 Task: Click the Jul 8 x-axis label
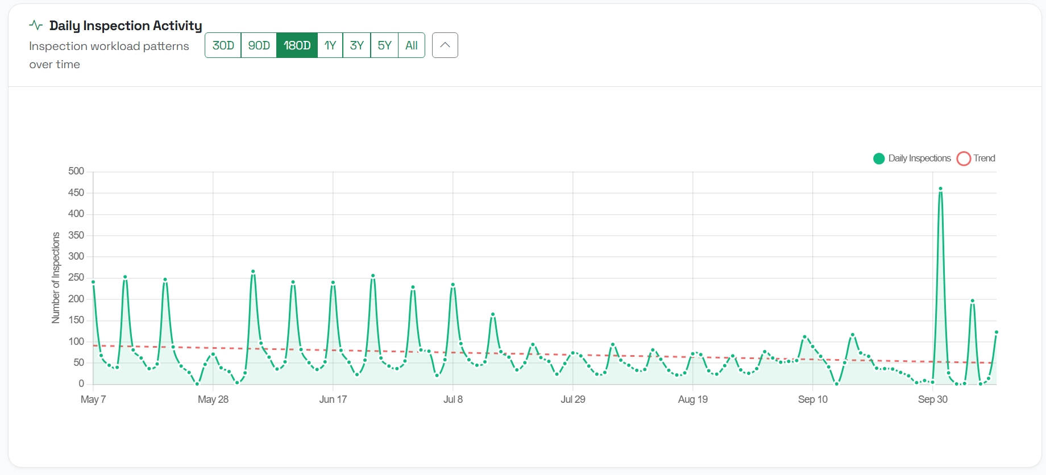[x=453, y=399]
